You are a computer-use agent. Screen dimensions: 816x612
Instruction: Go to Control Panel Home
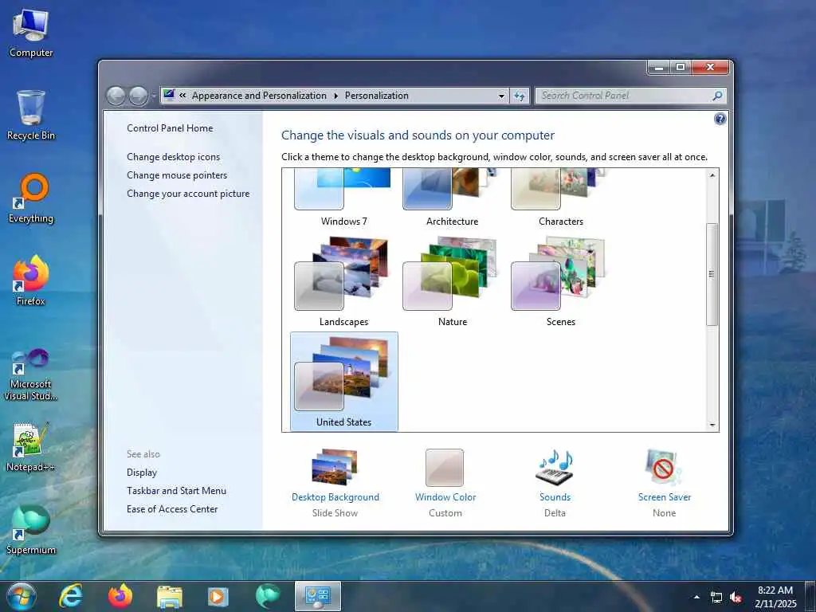(x=170, y=128)
